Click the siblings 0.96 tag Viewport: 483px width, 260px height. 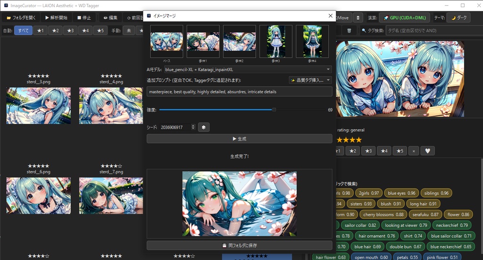(436, 193)
